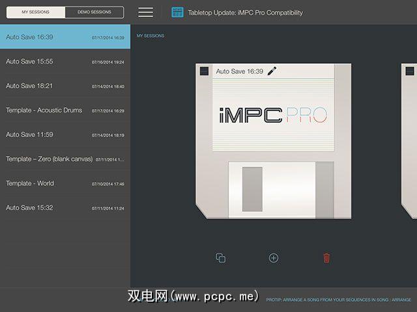The width and height of the screenshot is (417, 312).
Task: Open the iMPC Pro floppy disk session
Action: click(x=274, y=141)
